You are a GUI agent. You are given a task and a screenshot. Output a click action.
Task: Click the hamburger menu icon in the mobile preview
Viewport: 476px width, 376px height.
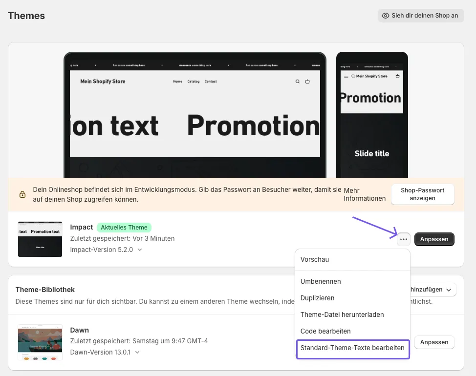coord(346,76)
